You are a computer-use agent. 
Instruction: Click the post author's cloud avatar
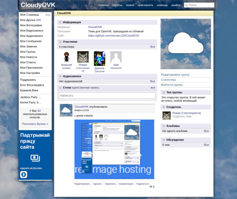pyautogui.click(x=66, y=110)
